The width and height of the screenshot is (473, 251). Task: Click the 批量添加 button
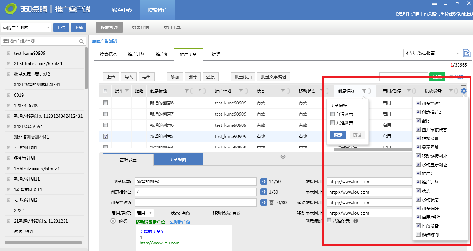(243, 77)
